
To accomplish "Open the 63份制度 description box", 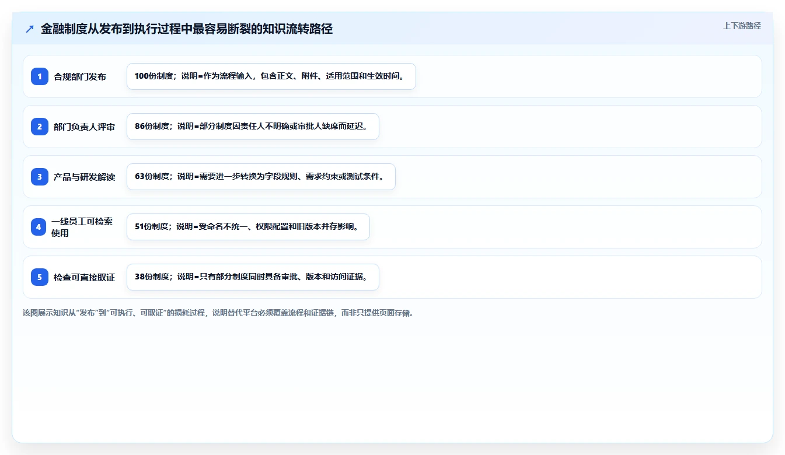I will click(x=261, y=177).
